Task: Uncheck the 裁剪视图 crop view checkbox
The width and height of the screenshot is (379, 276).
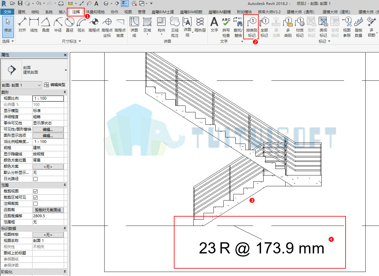Action: [35, 191]
